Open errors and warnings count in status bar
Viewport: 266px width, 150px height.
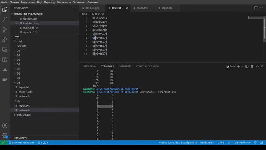coord(43,142)
